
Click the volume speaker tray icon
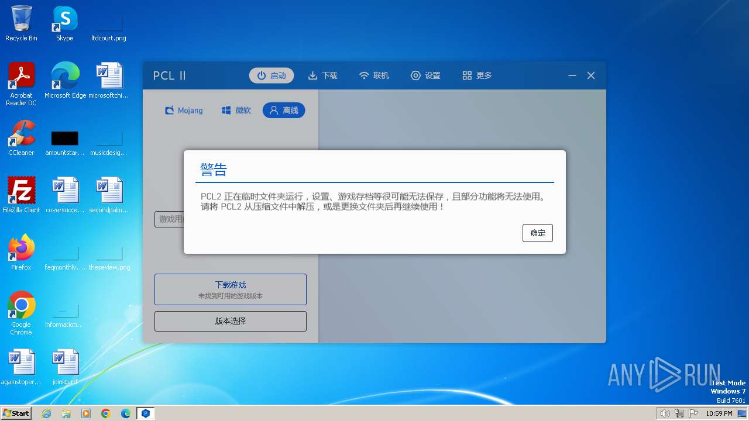(x=665, y=413)
